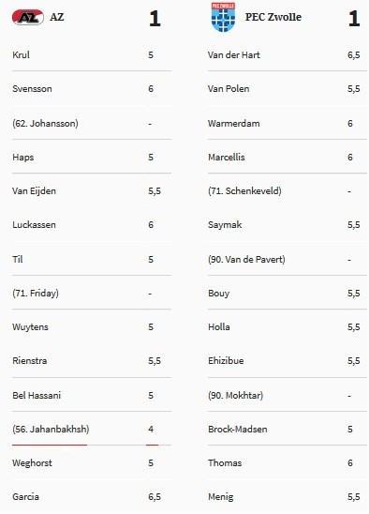Click Thomas's rating of 6
Viewport: 369px width, 514px height.
pyautogui.click(x=350, y=463)
